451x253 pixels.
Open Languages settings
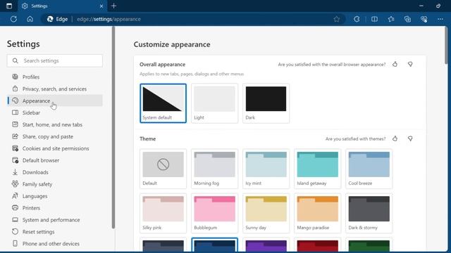pyautogui.click(x=55, y=196)
